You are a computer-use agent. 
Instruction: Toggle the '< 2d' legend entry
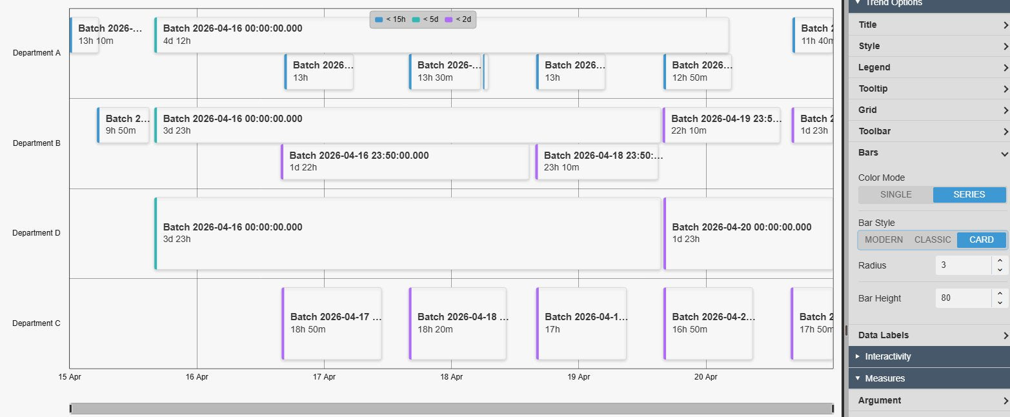(458, 19)
